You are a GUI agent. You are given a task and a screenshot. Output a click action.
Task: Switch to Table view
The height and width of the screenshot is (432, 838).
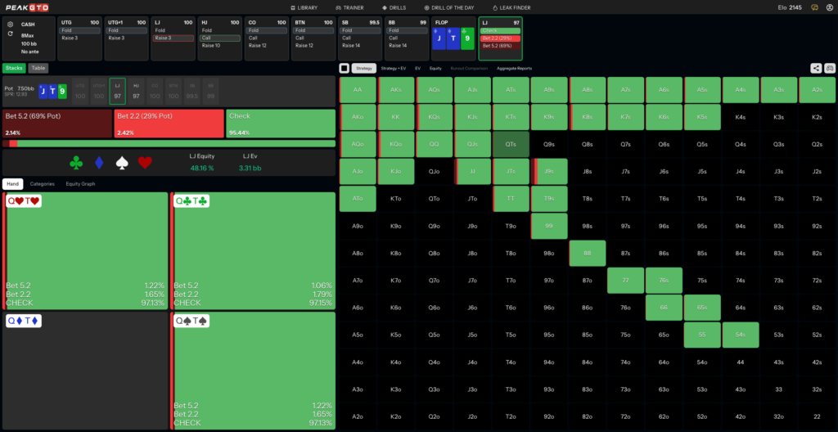coord(38,68)
